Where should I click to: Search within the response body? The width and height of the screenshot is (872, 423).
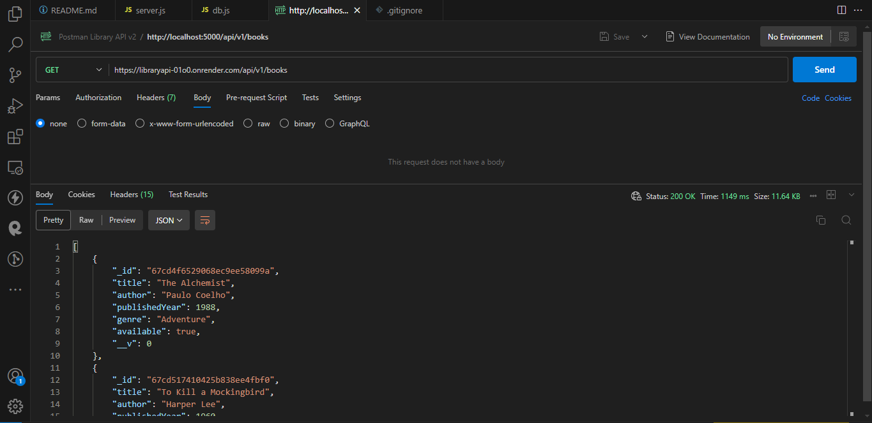pos(846,220)
